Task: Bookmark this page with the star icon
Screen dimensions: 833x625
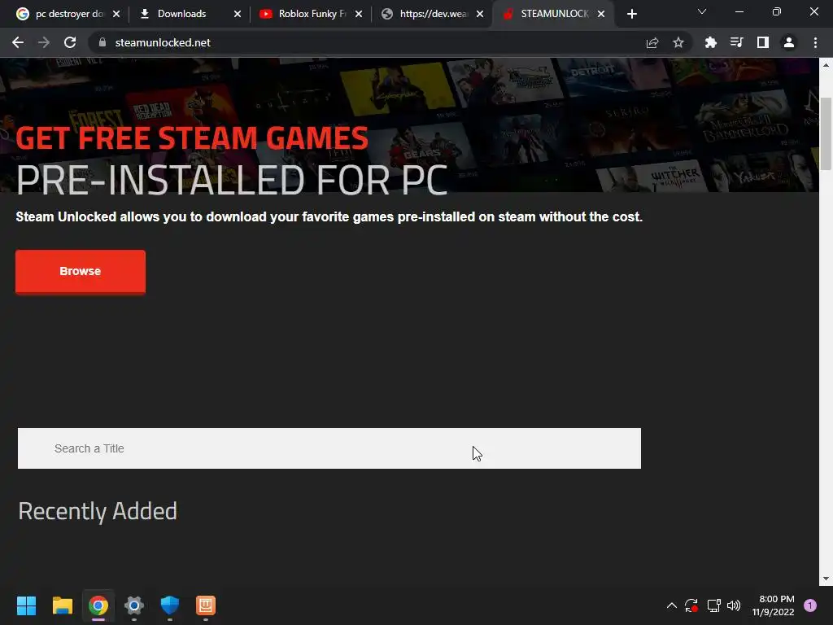Action: 678,42
